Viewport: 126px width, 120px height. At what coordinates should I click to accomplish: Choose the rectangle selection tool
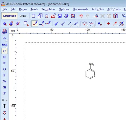pos(26,24)
